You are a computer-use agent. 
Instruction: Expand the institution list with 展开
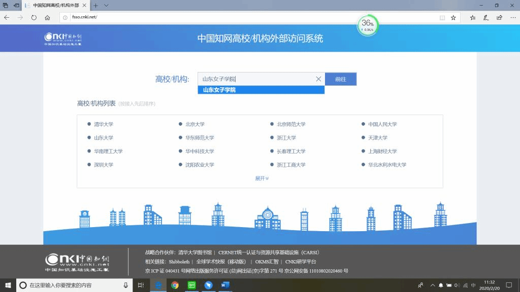click(x=262, y=178)
